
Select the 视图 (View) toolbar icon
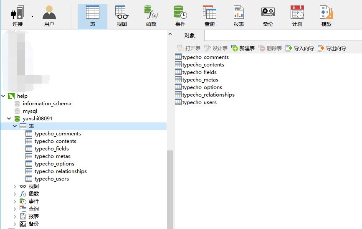click(122, 16)
